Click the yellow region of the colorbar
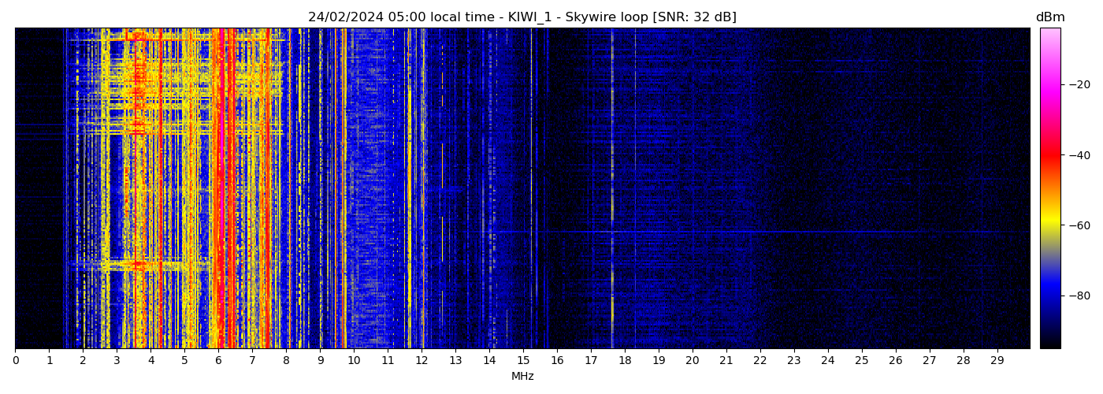This screenshot has height=394, width=1103. (x=1049, y=222)
